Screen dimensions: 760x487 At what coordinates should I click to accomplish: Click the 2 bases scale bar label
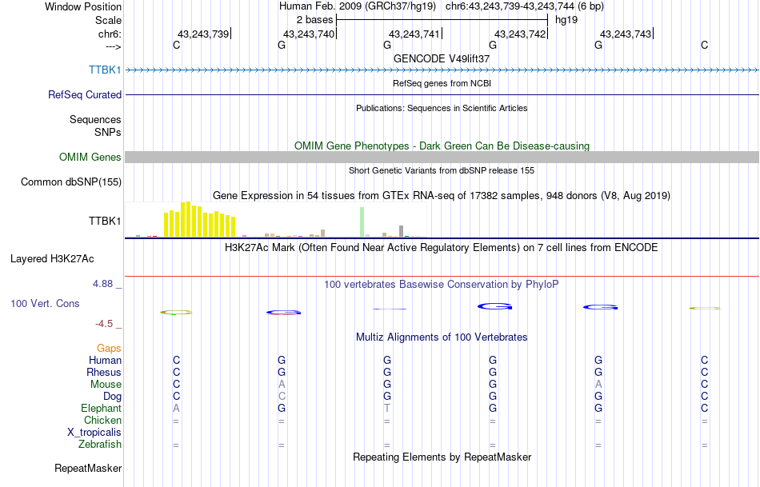(315, 20)
